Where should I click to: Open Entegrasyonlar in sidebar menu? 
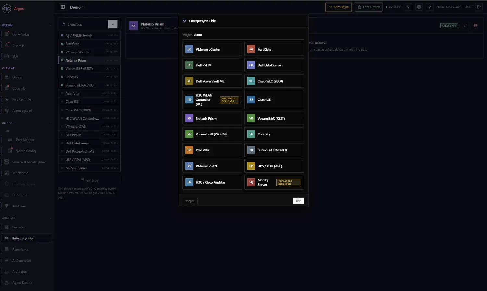click(x=26, y=238)
